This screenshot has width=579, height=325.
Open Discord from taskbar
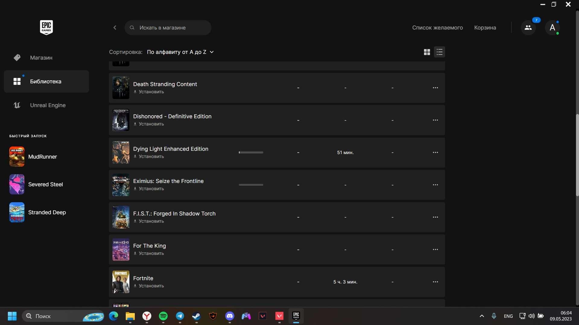tap(229, 316)
